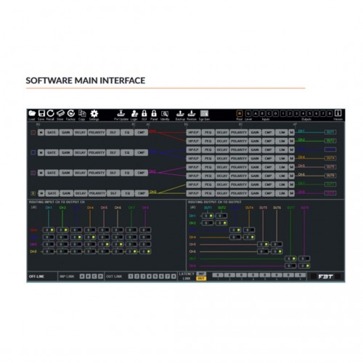Toggle INP LINK channel A
The width and height of the screenshot is (363, 363).
coord(82,277)
